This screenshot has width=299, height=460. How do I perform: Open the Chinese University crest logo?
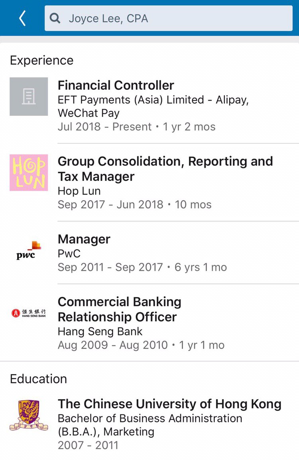pyautogui.click(x=29, y=415)
